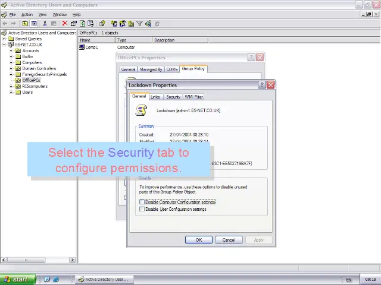This screenshot has width=381, height=285.
Task: Toggle the Show/Hide Console Tree icon
Action: [x=34, y=24]
